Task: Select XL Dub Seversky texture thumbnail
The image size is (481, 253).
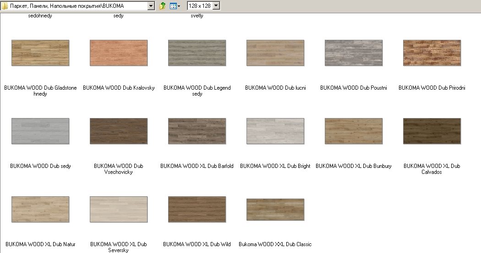Action: tap(119, 209)
